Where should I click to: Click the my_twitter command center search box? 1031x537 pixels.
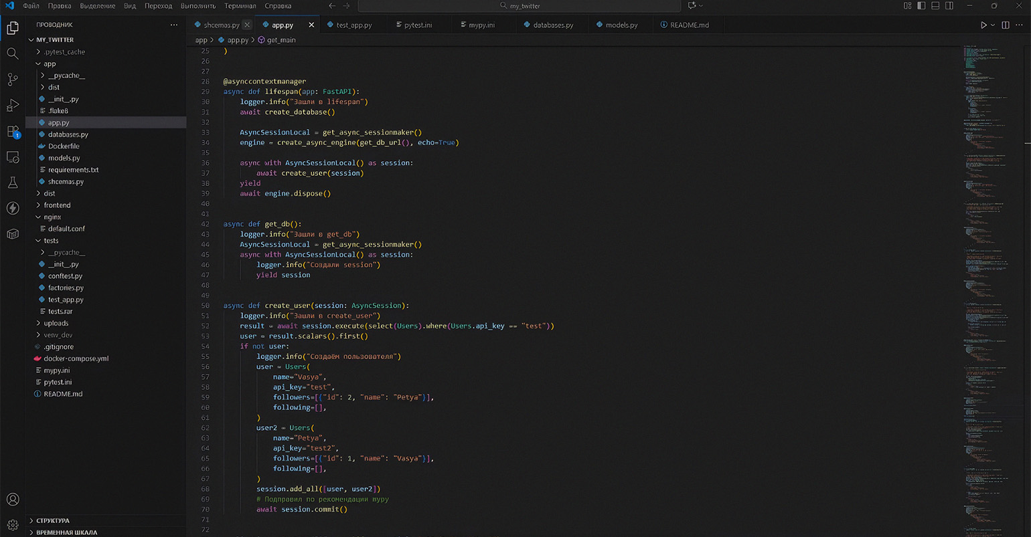click(520, 6)
